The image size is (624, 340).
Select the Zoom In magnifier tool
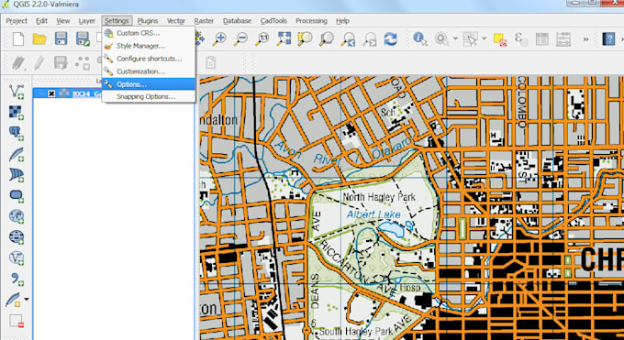[x=219, y=38]
